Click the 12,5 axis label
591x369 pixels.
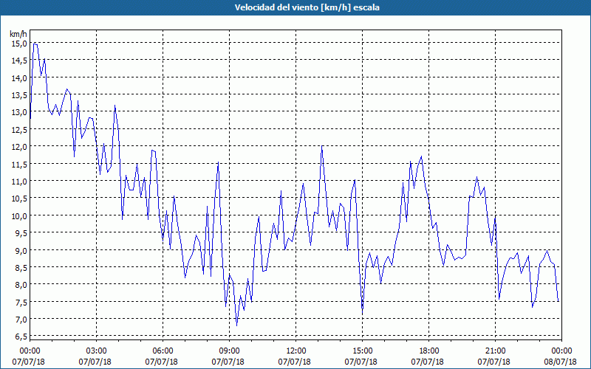pos(19,130)
